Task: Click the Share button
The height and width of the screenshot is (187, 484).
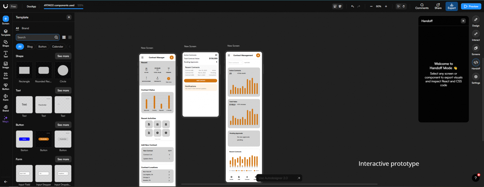Action: 438,6
